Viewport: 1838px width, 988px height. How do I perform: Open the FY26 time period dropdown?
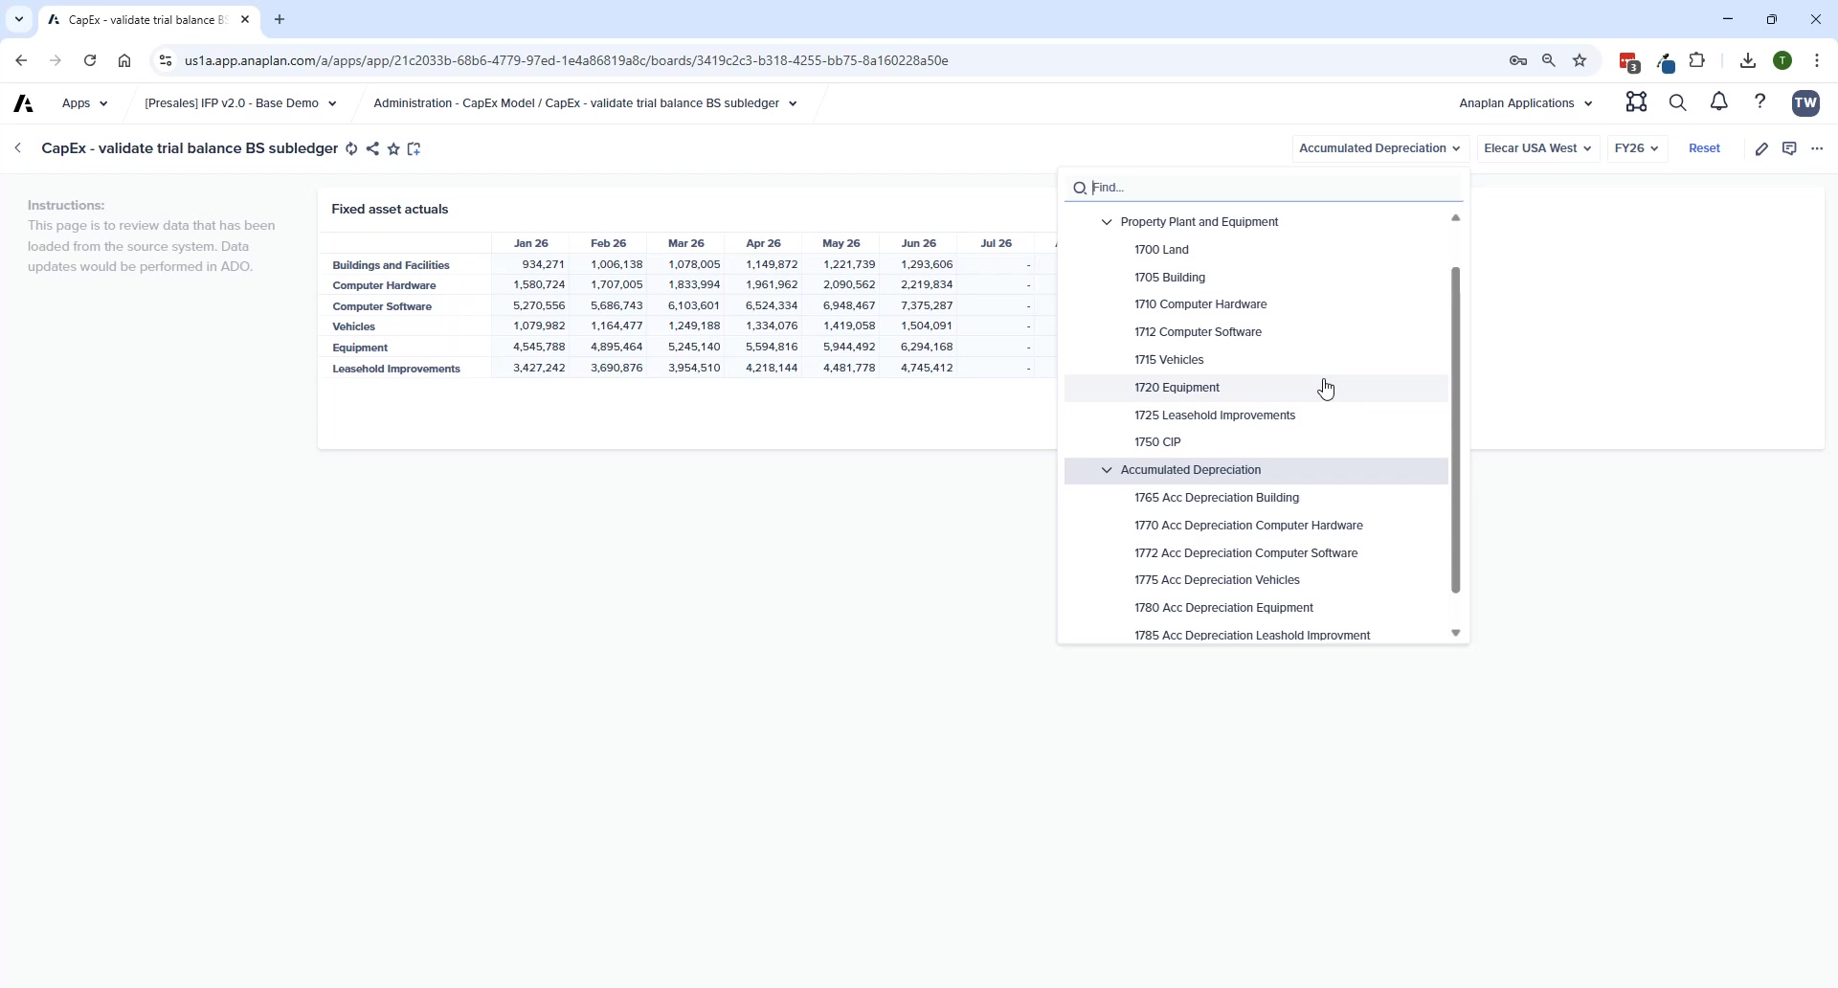click(1636, 148)
